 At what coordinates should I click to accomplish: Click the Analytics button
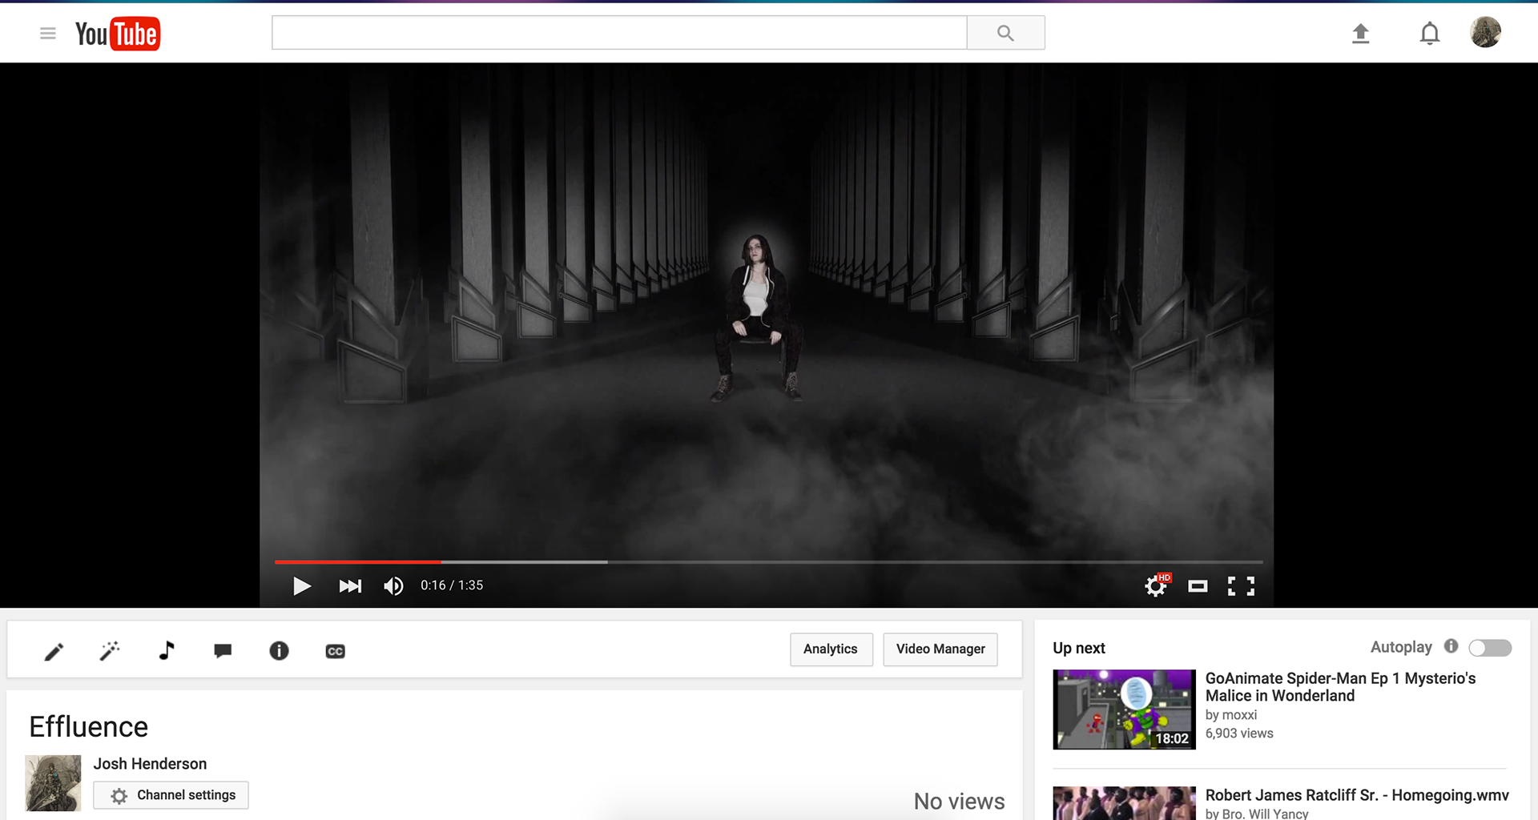[831, 649]
